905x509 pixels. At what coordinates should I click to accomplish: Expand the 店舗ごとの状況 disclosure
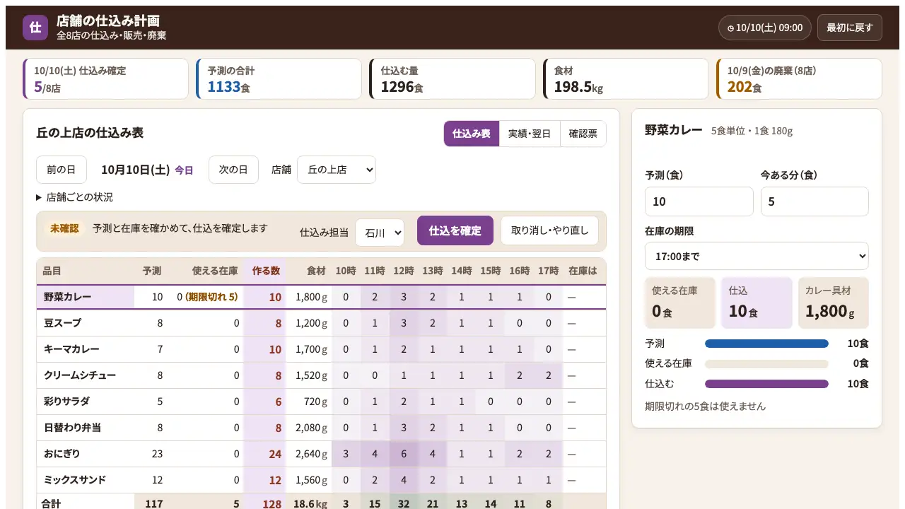(74, 197)
